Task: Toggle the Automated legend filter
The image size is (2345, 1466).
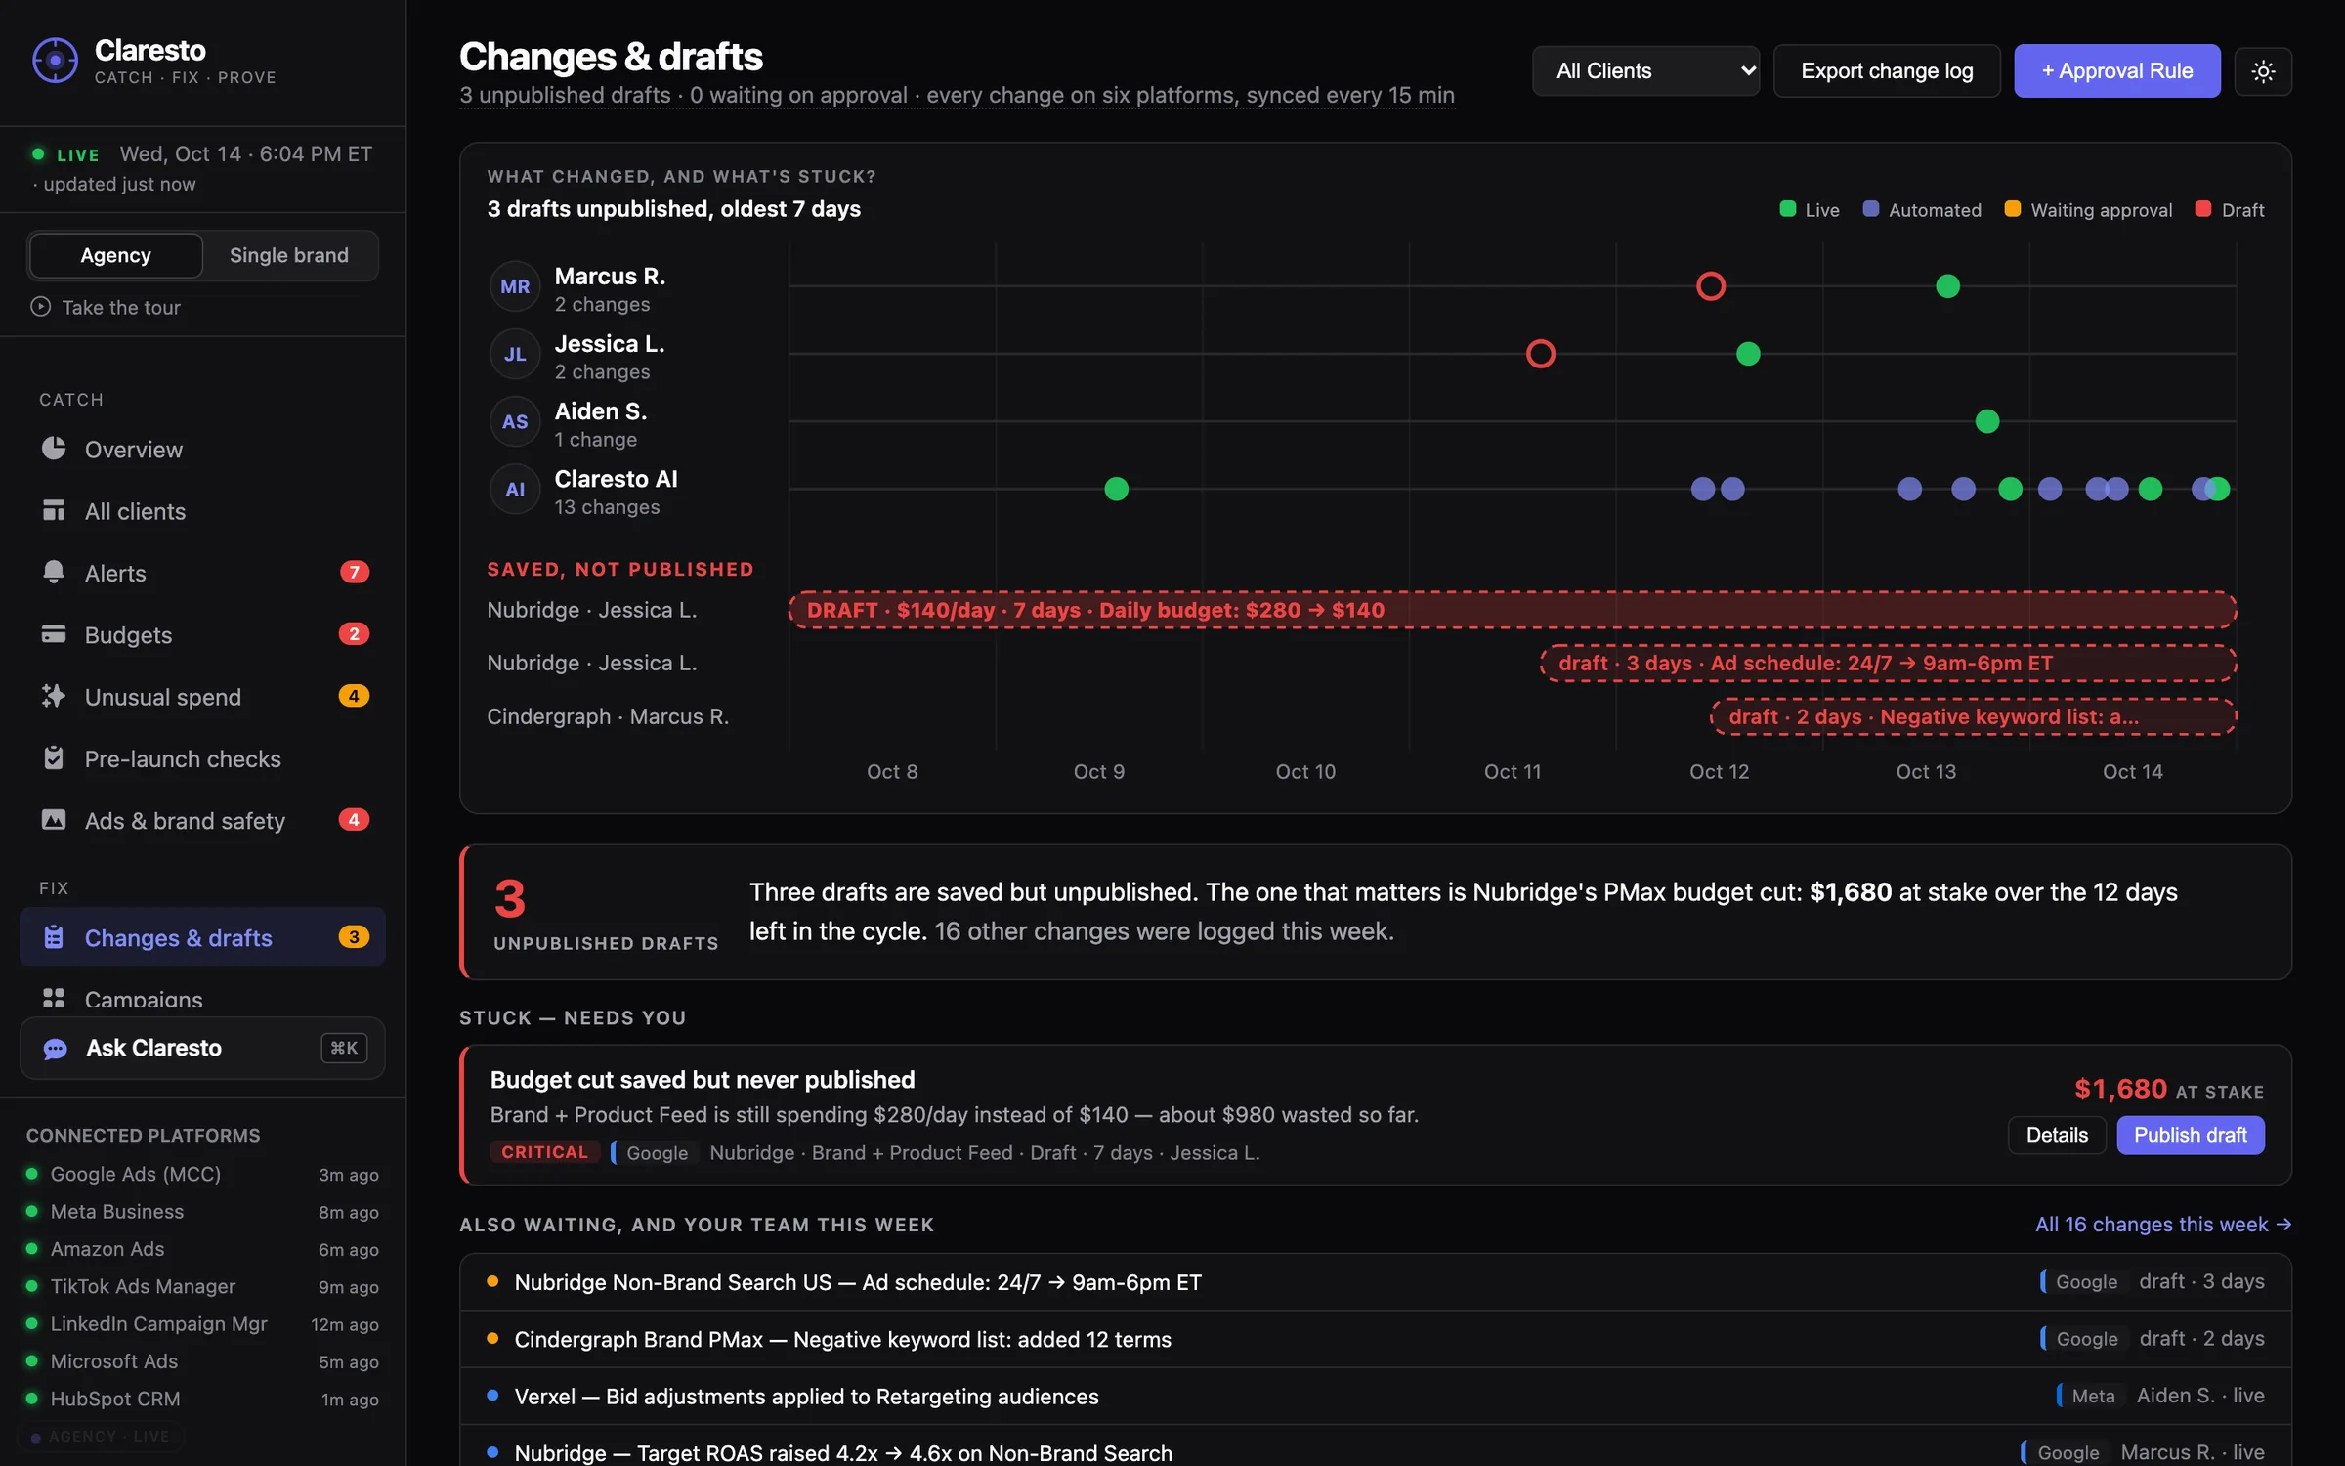Action: point(1922,210)
